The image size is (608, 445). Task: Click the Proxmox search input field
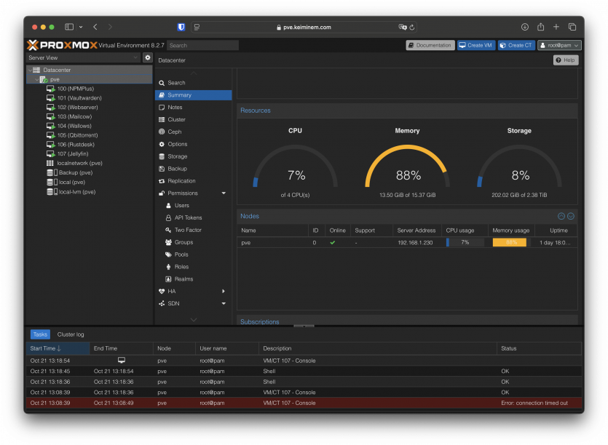click(x=202, y=45)
